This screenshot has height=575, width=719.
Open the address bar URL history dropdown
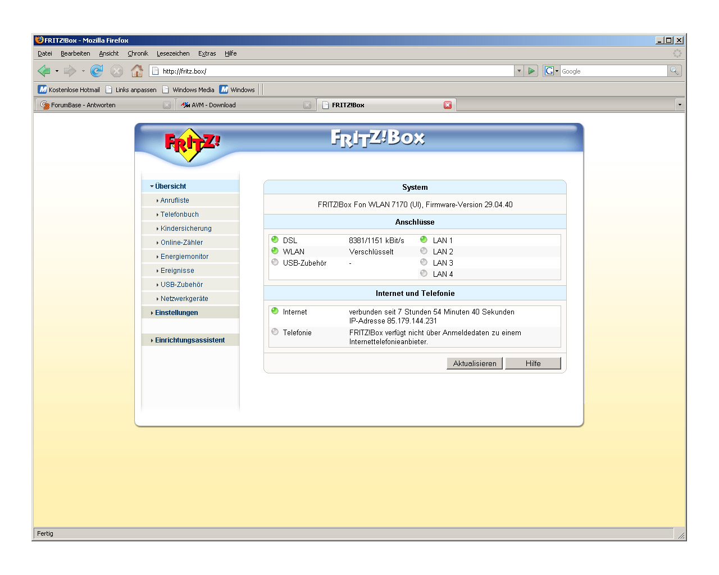[519, 71]
